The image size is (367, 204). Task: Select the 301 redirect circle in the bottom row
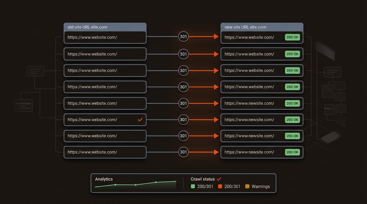point(183,152)
